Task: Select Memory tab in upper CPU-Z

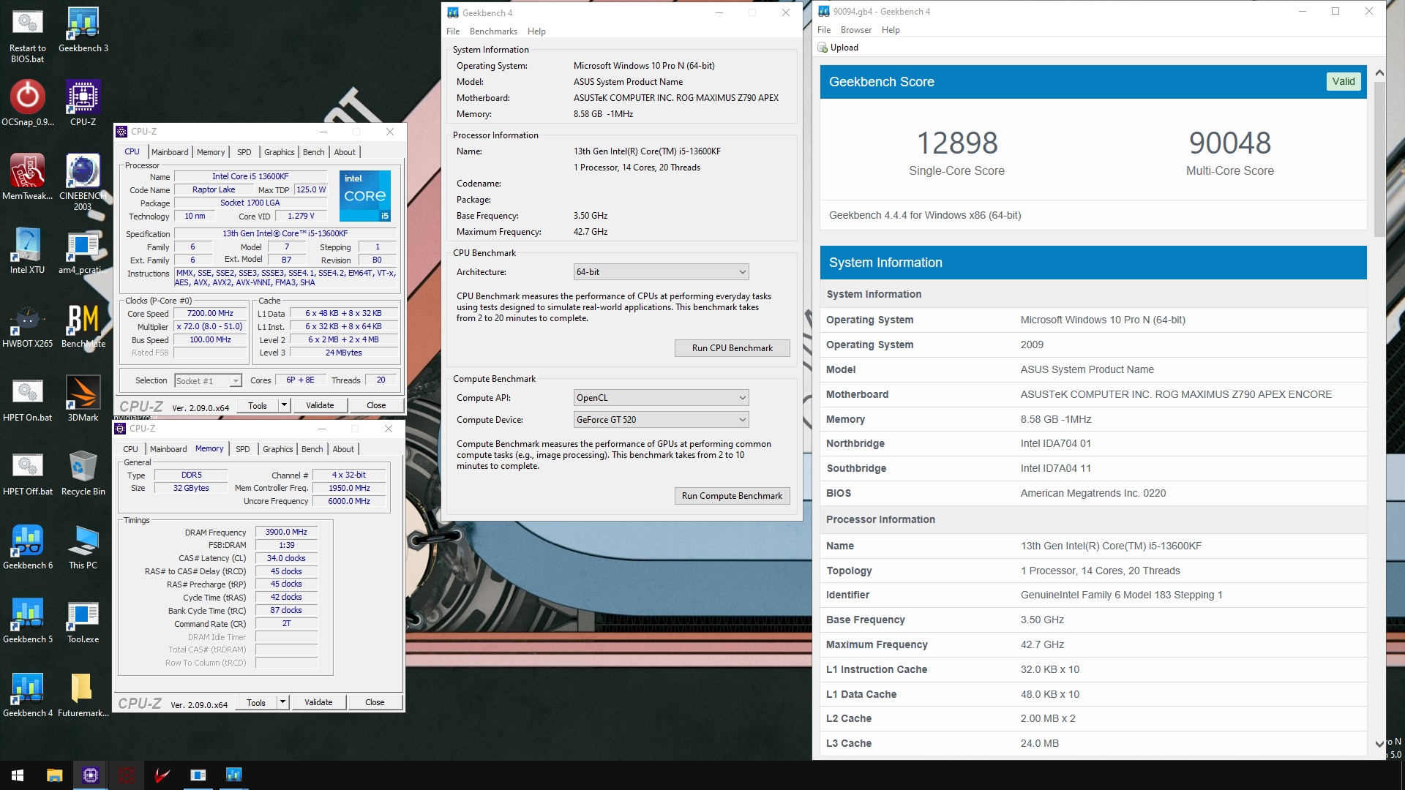Action: click(x=211, y=152)
